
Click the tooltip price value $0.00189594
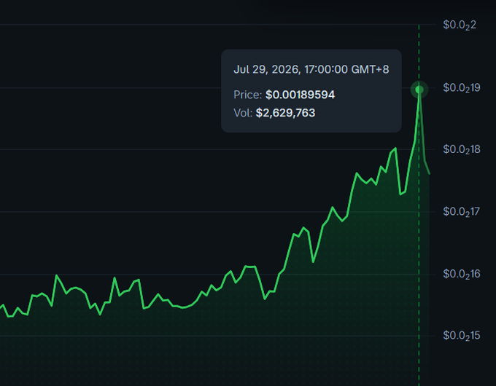click(301, 95)
